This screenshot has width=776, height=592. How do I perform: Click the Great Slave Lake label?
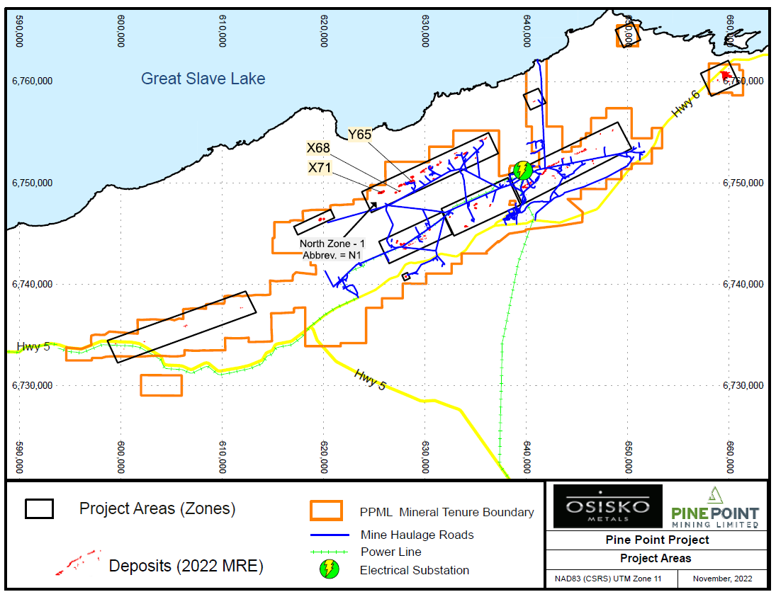pos(203,78)
